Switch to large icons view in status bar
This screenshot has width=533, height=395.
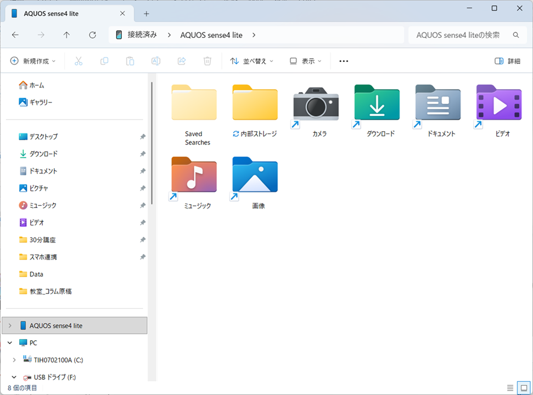pyautogui.click(x=524, y=388)
